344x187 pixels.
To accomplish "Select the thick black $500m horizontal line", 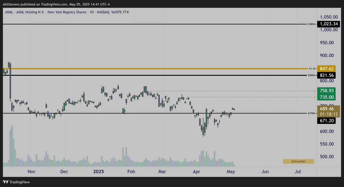I will (x=154, y=75).
